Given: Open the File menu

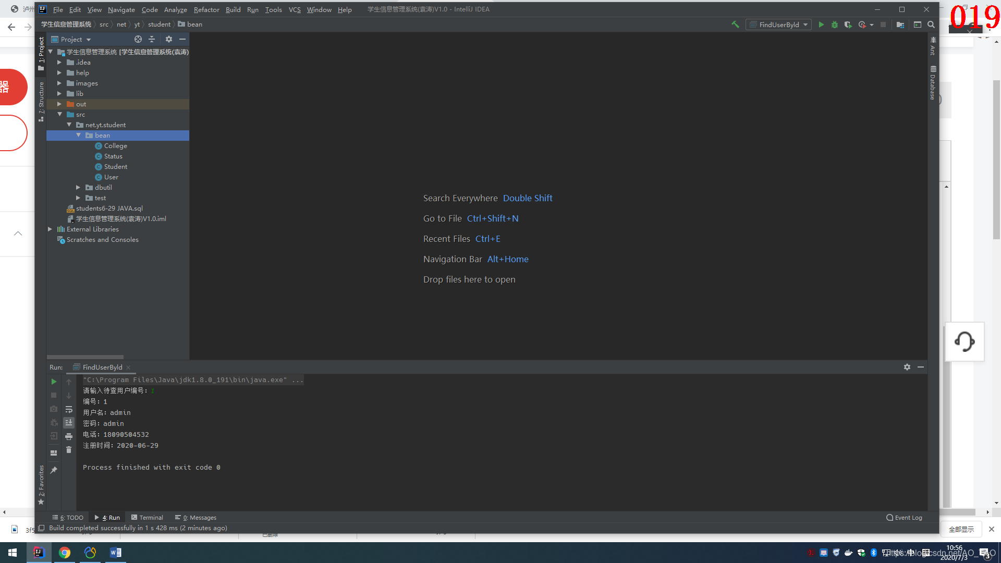Looking at the screenshot, I should 58,9.
